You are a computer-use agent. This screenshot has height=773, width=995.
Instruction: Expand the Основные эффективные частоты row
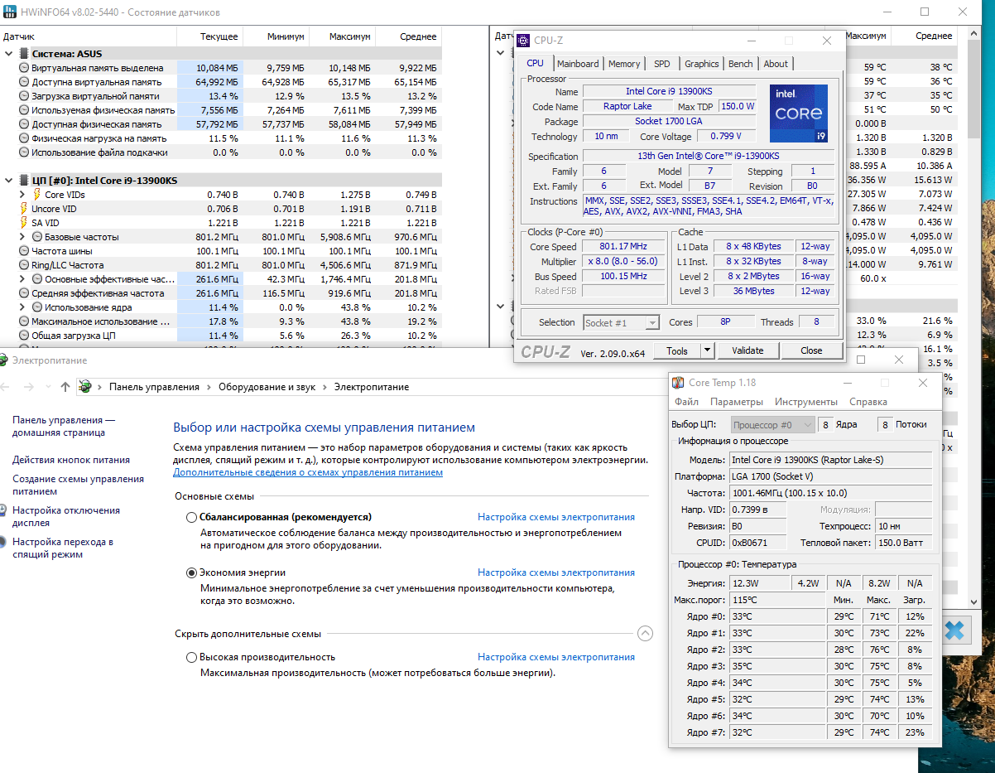[x=22, y=279]
